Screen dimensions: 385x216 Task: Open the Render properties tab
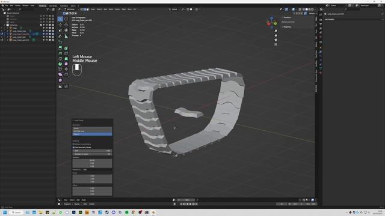321,20
